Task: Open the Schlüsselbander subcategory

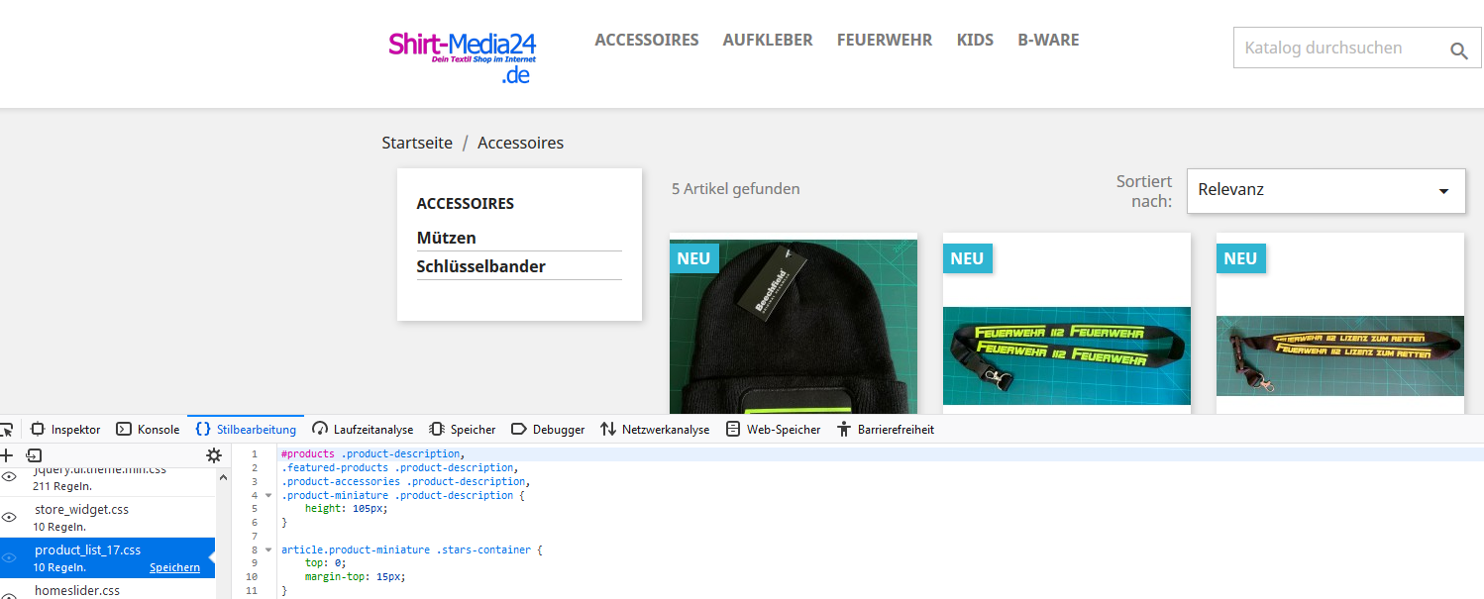Action: (481, 266)
